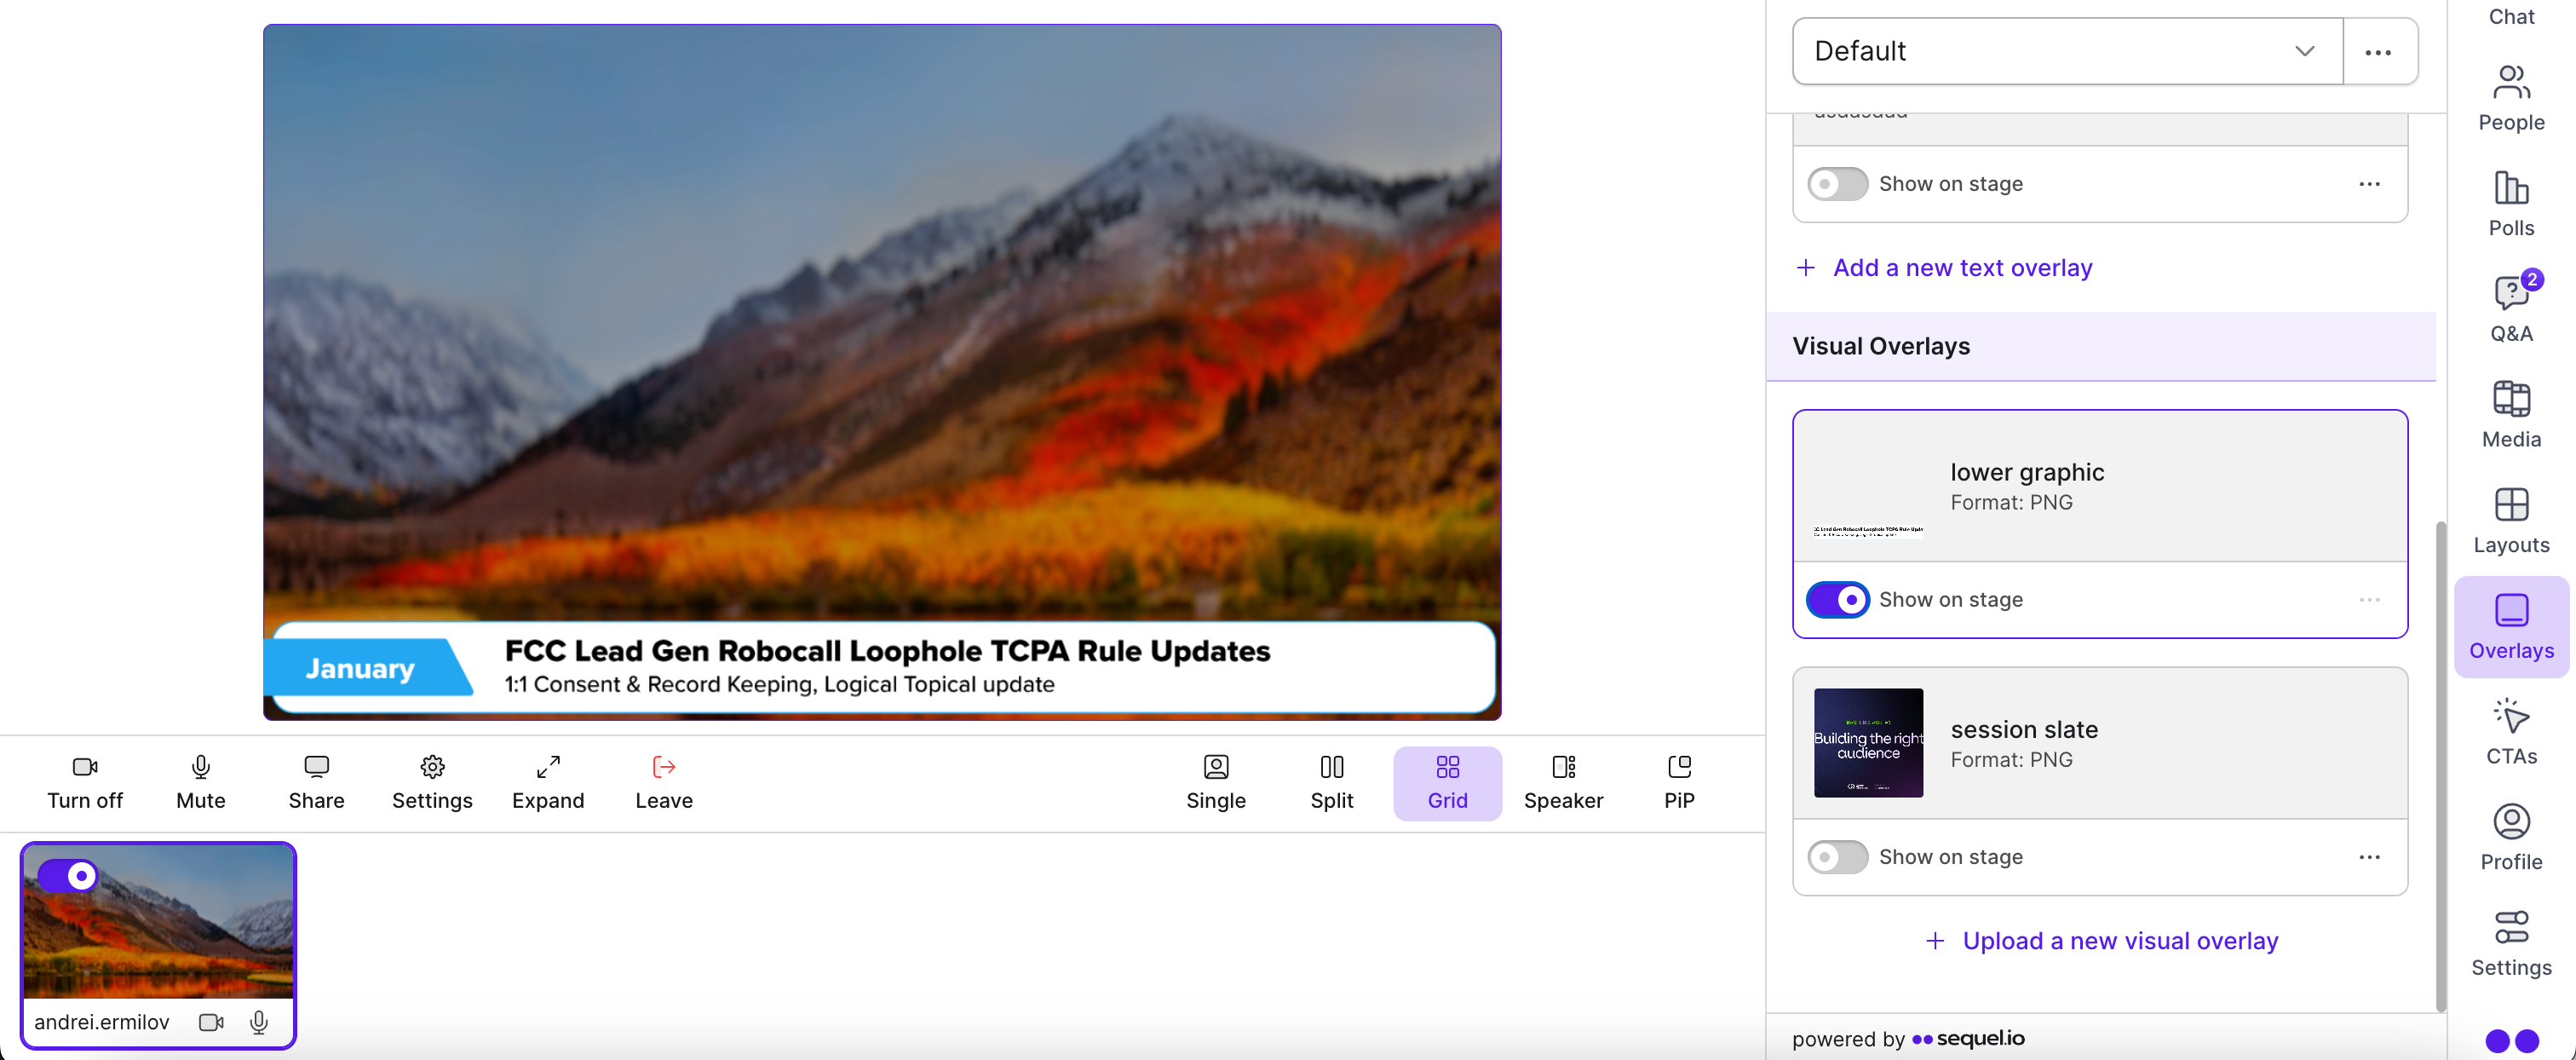The image size is (2576, 1060).
Task: Open lower graphic more options menu
Action: [x=2369, y=600]
